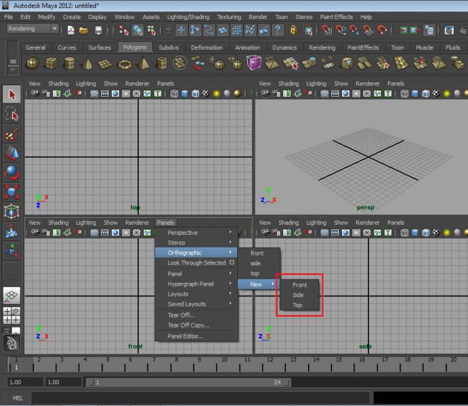Screen dimensions: 468x406
Task: Choose the Paint Selection tool
Action: [12, 134]
